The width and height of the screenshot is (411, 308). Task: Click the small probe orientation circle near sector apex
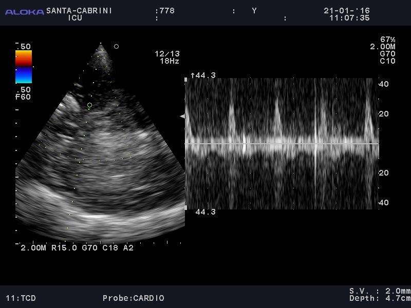[116, 47]
